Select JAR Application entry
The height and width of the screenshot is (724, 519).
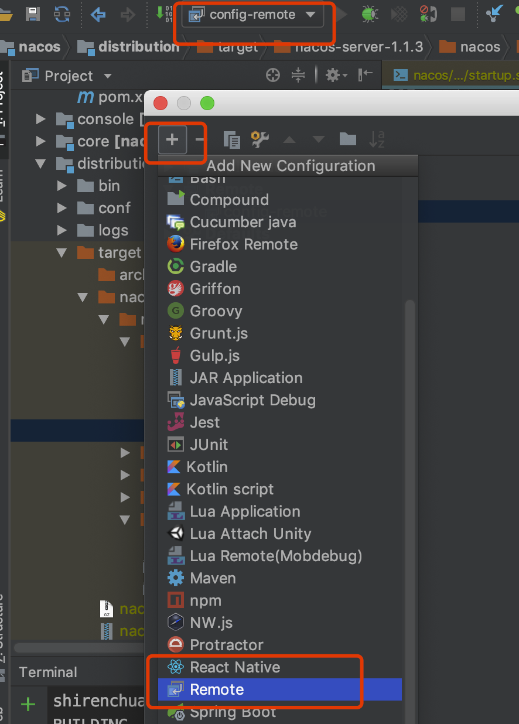280,378
